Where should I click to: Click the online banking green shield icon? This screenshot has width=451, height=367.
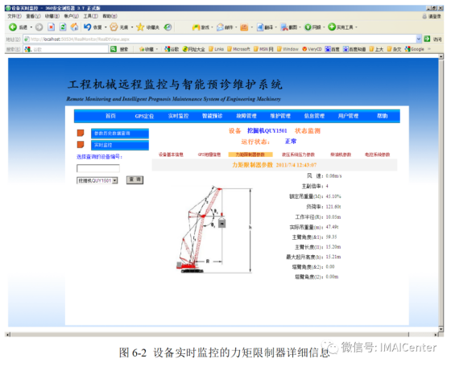[308, 27]
